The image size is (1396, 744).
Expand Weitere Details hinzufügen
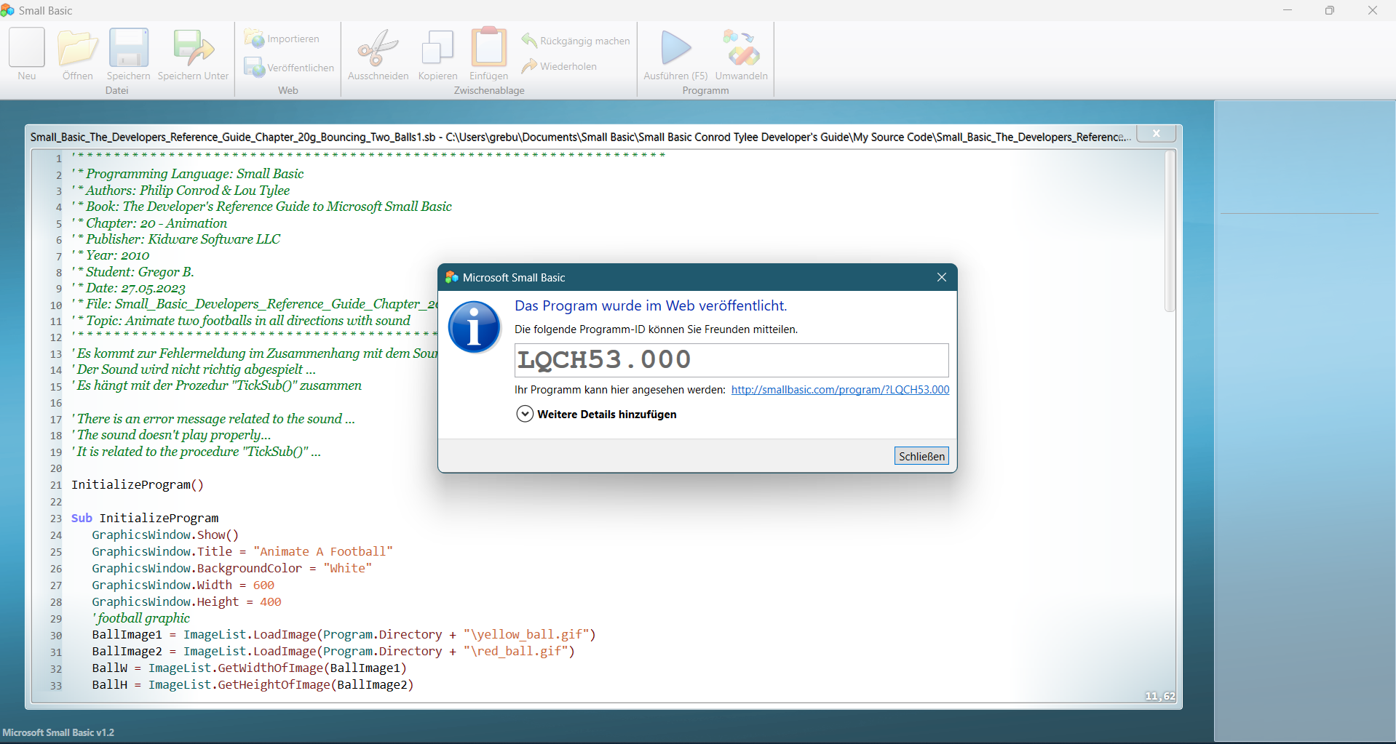(596, 414)
